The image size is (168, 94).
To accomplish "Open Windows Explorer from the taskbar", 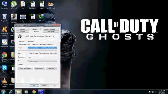I will tap(19, 92).
